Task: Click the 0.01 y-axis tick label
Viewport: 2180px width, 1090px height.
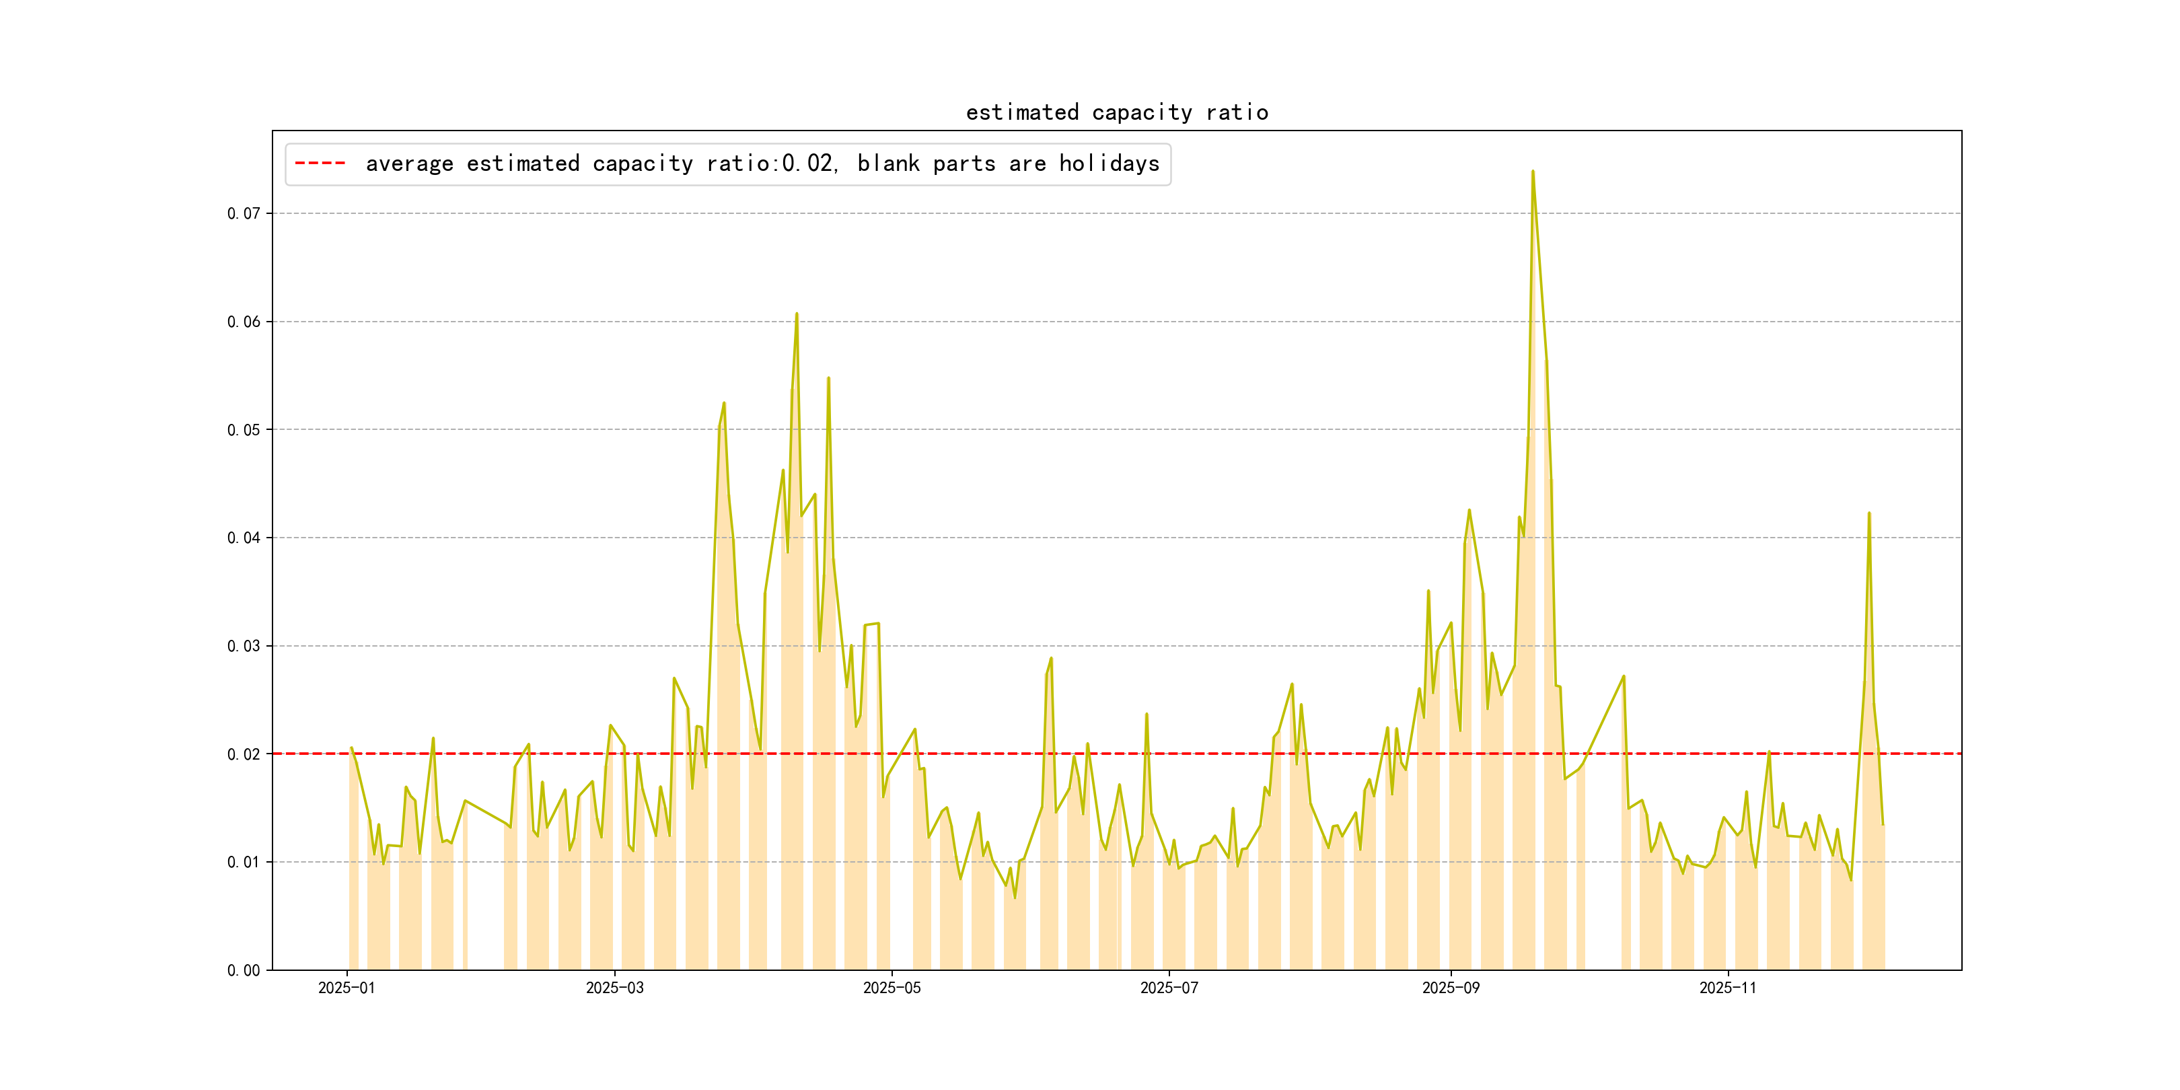Action: (x=243, y=863)
